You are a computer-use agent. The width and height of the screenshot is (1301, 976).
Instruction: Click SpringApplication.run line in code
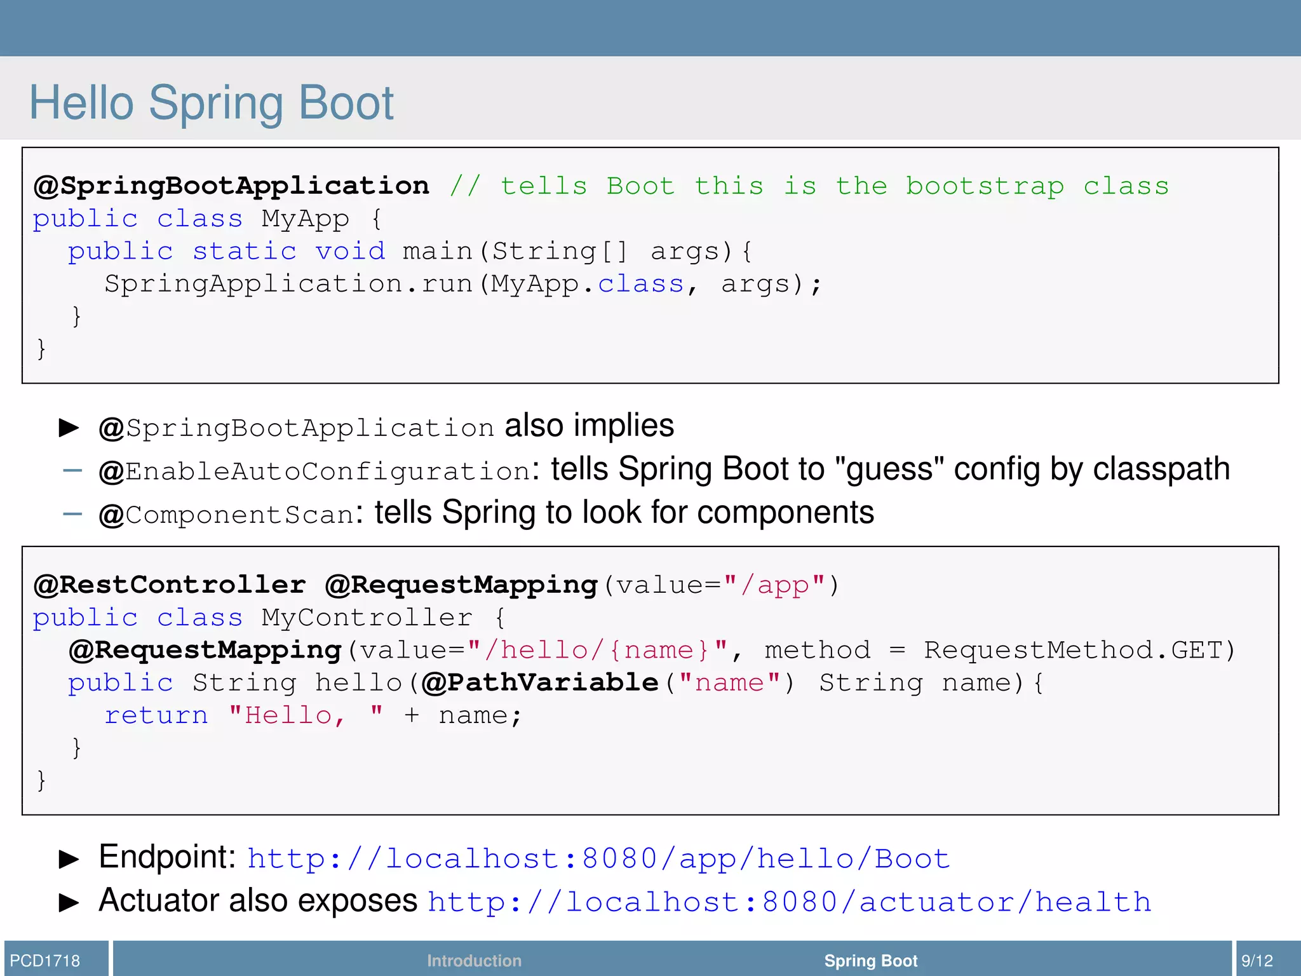(x=462, y=284)
